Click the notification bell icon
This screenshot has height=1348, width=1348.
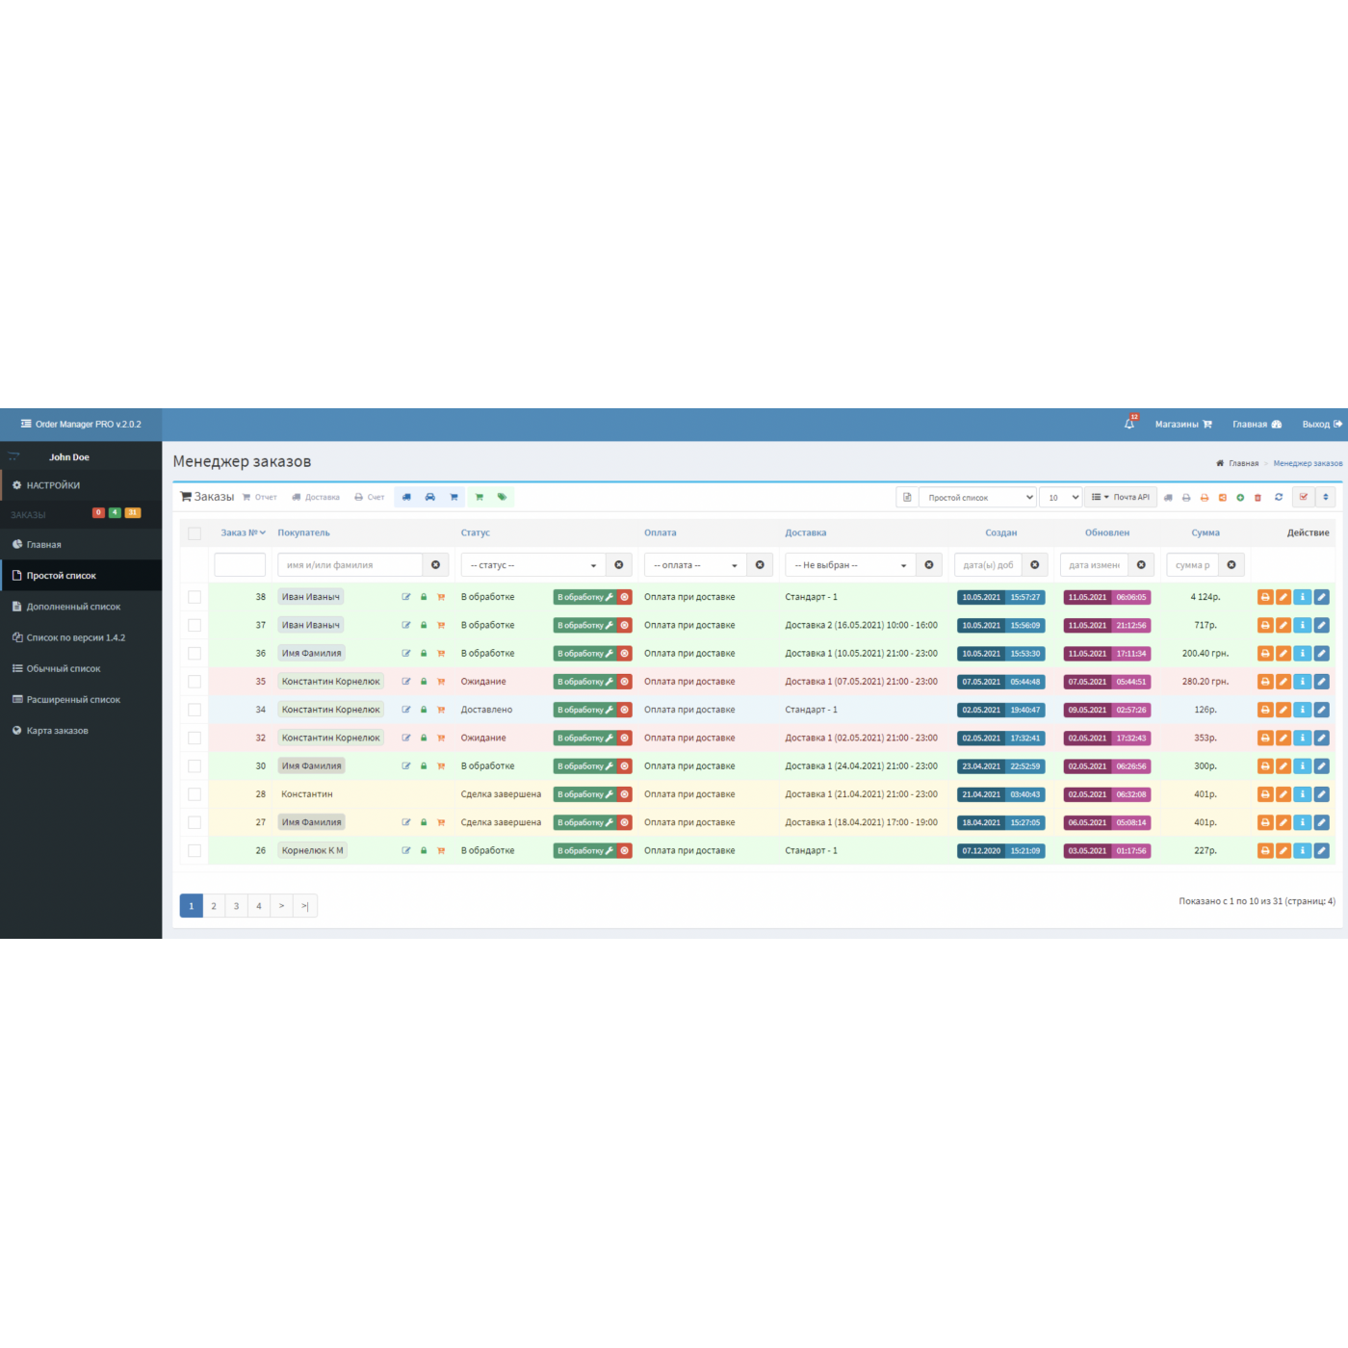point(1129,424)
